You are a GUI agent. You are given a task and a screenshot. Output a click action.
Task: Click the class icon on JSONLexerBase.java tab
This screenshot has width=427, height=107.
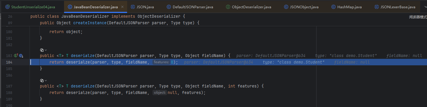coord(377,7)
